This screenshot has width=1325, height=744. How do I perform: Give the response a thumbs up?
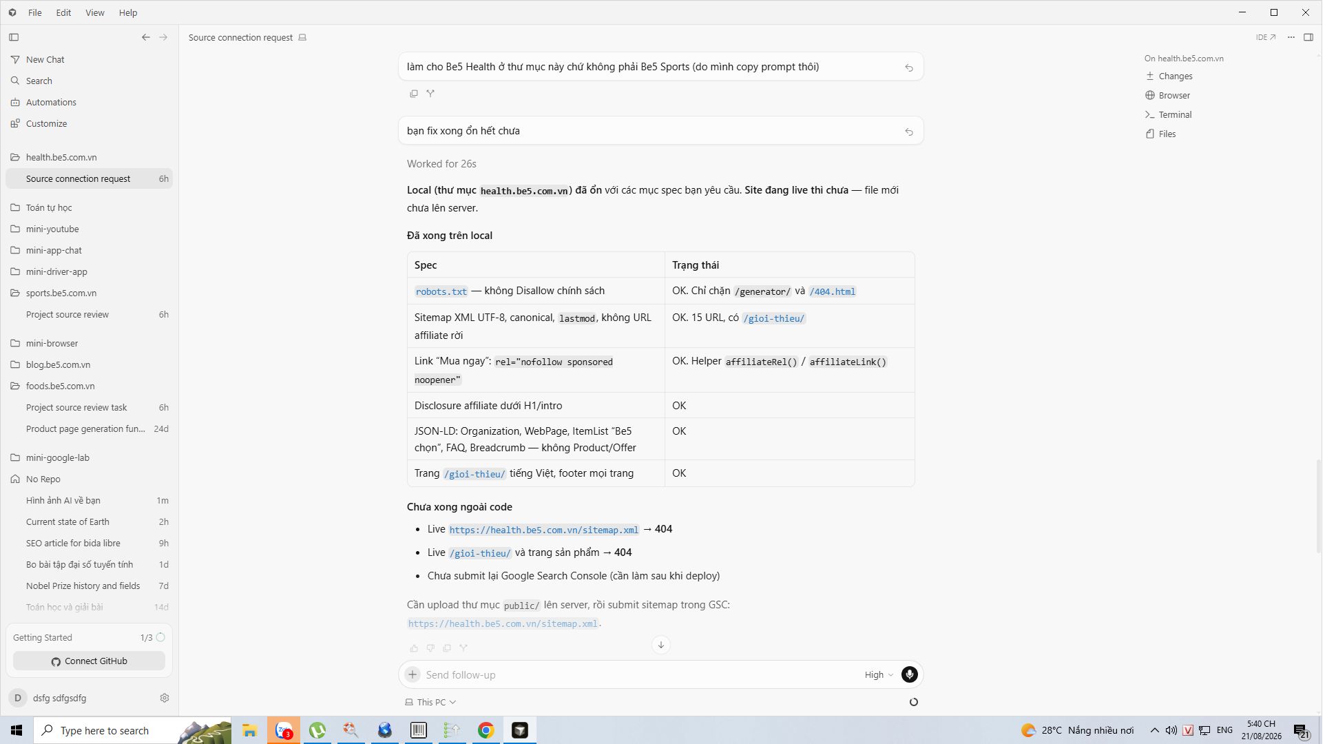(x=414, y=648)
